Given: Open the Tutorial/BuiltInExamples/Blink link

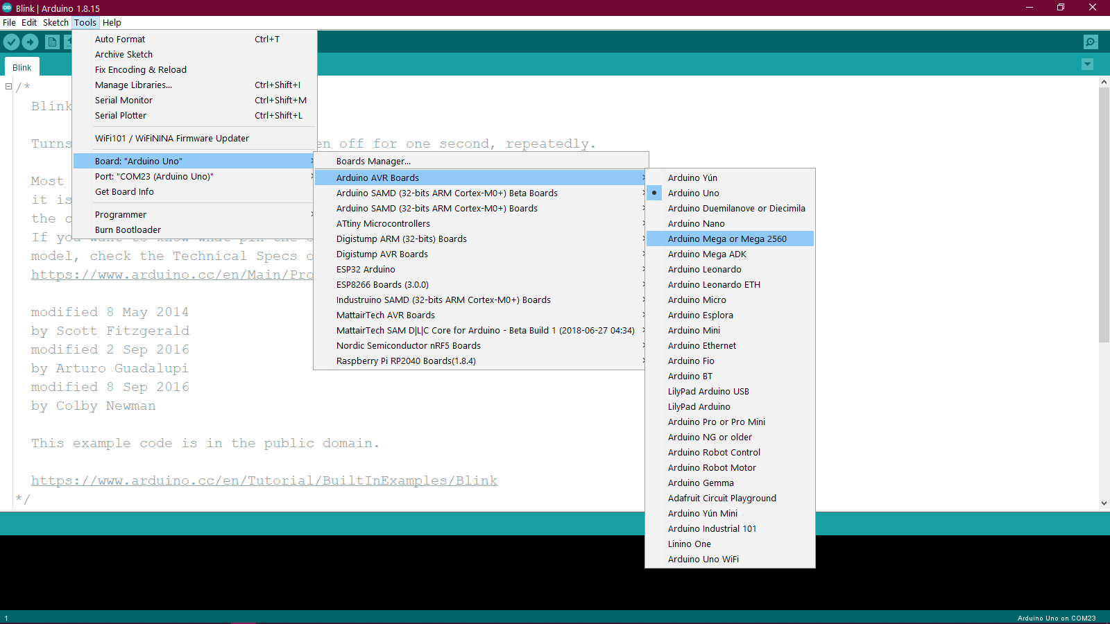Looking at the screenshot, I should pos(264,480).
